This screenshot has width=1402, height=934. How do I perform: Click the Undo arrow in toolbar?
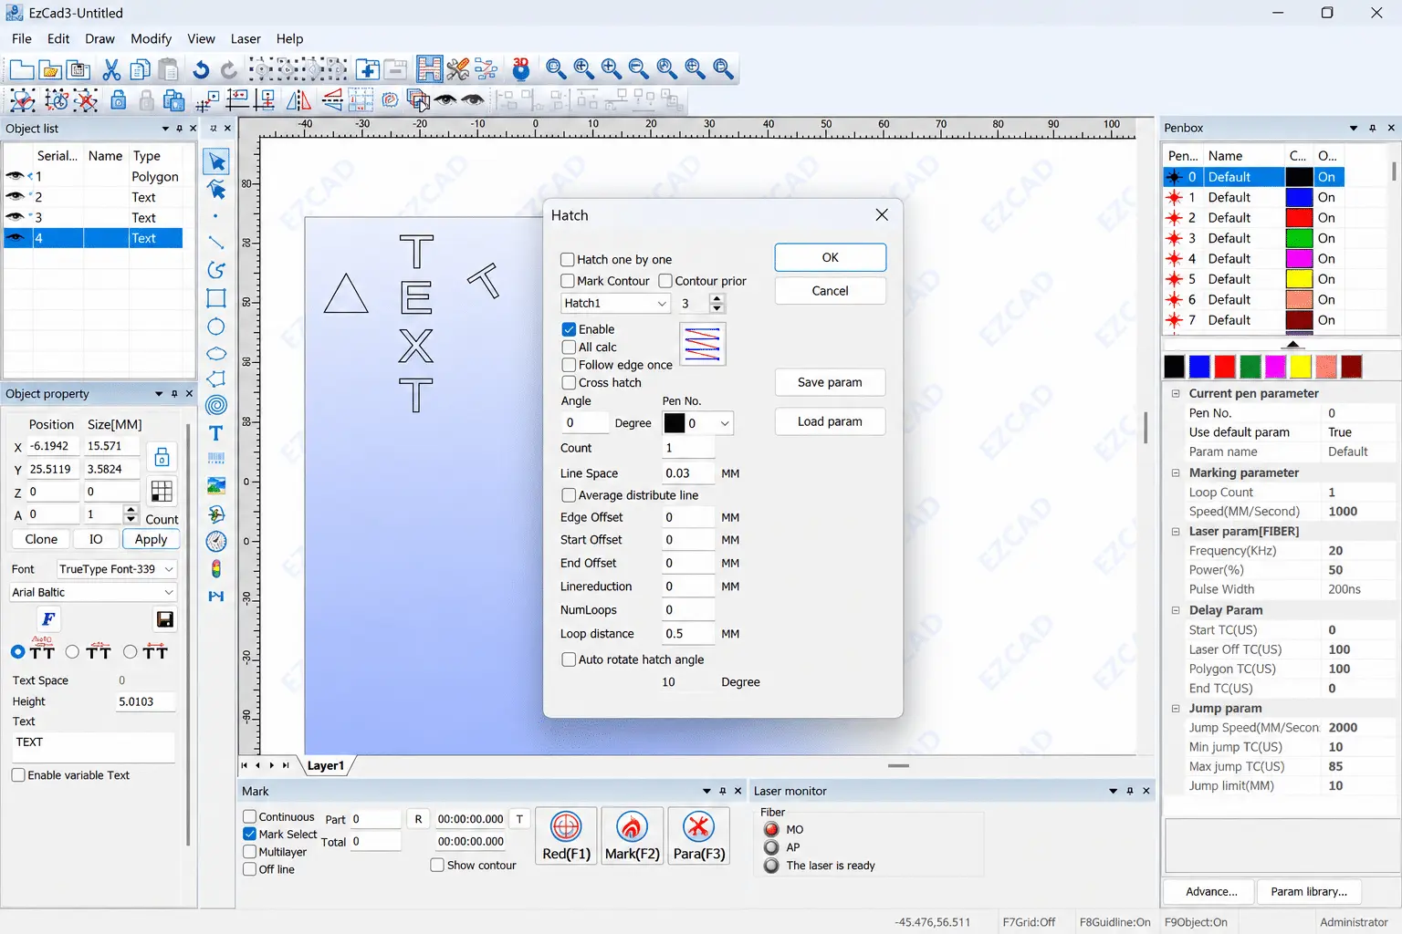click(201, 69)
